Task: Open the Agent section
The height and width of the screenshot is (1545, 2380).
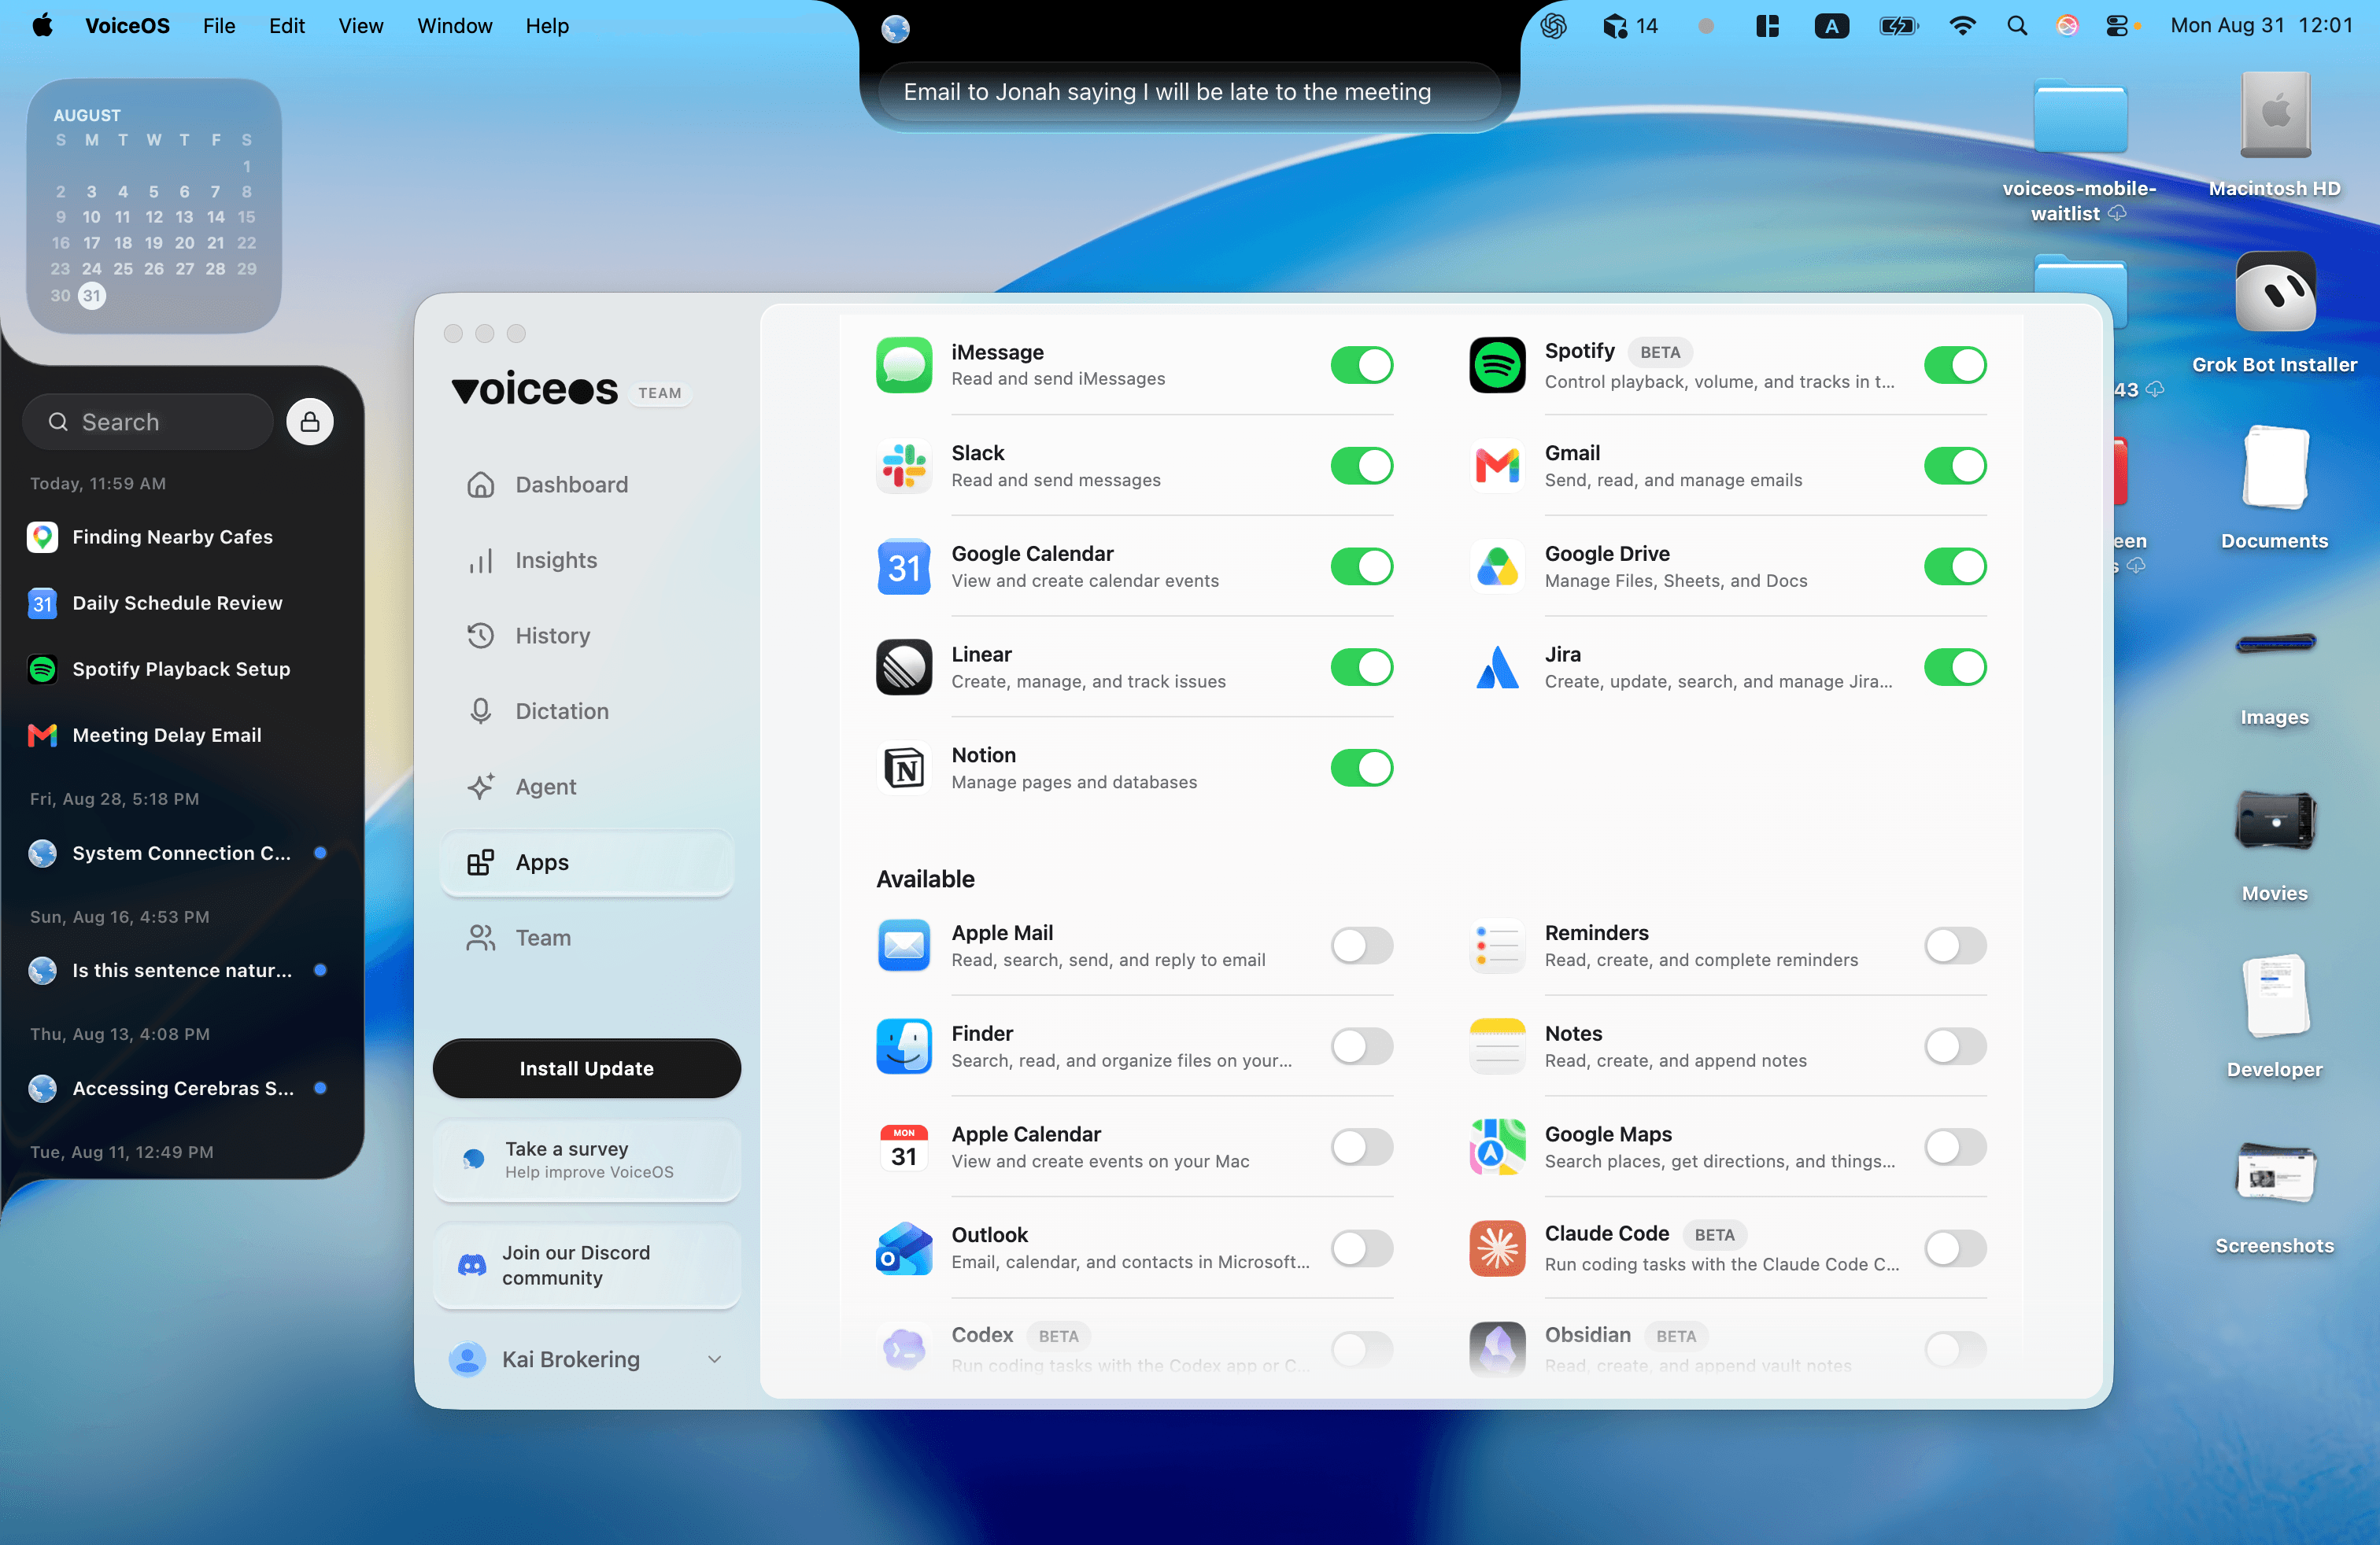Action: click(587, 787)
